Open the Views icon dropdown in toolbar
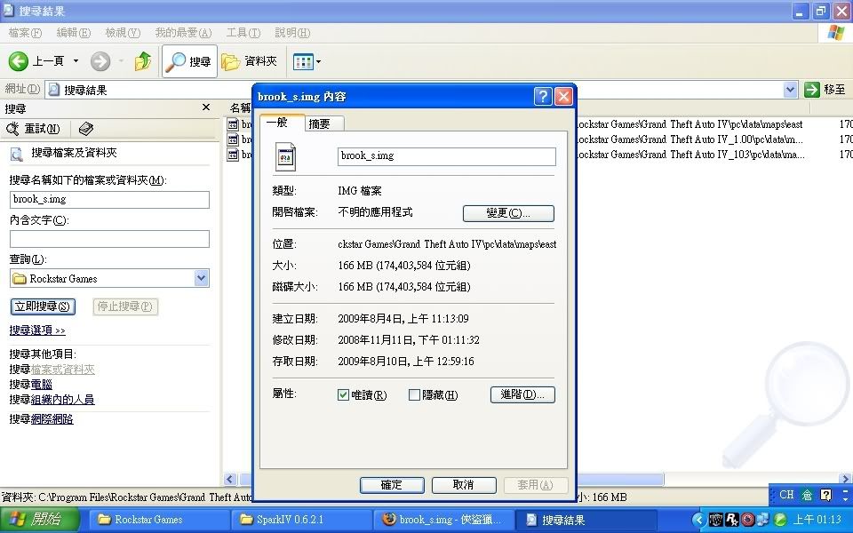853x533 pixels. point(307,61)
